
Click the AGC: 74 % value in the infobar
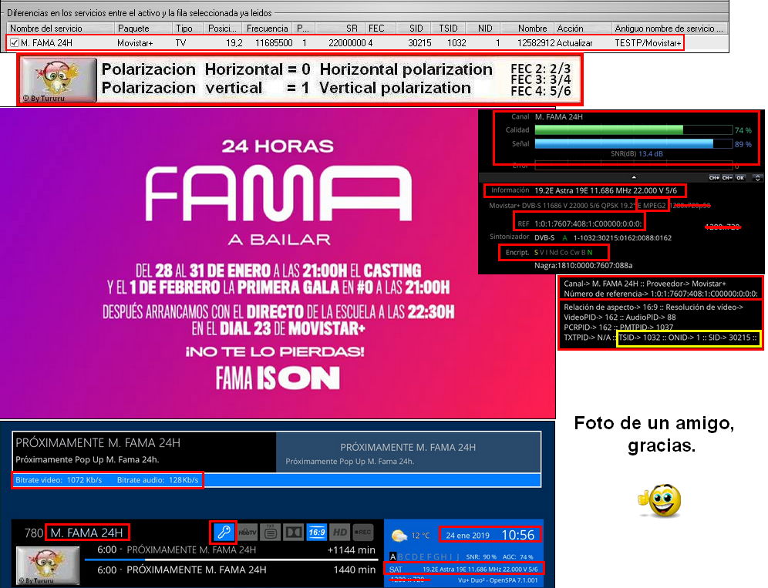click(517, 556)
